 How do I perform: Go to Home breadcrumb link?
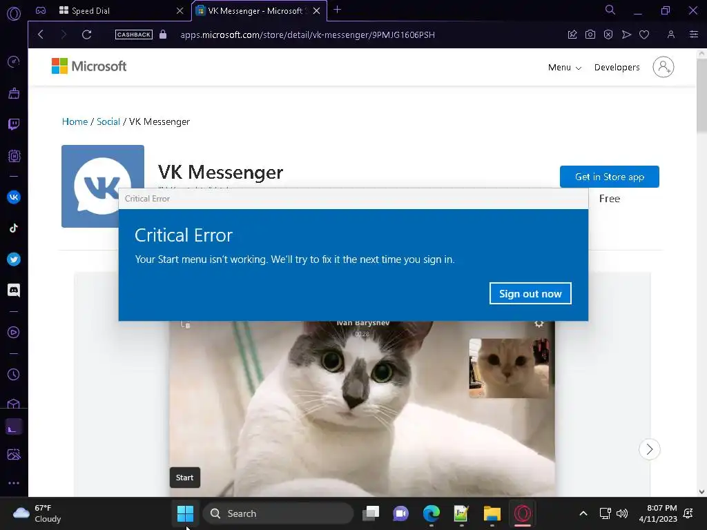pos(75,121)
